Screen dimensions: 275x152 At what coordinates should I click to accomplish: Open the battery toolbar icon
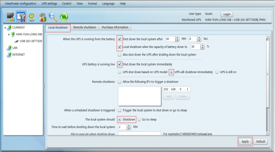point(42,17)
